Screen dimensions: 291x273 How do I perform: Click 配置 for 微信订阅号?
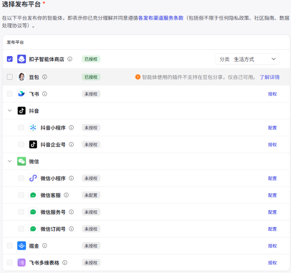point(272,229)
